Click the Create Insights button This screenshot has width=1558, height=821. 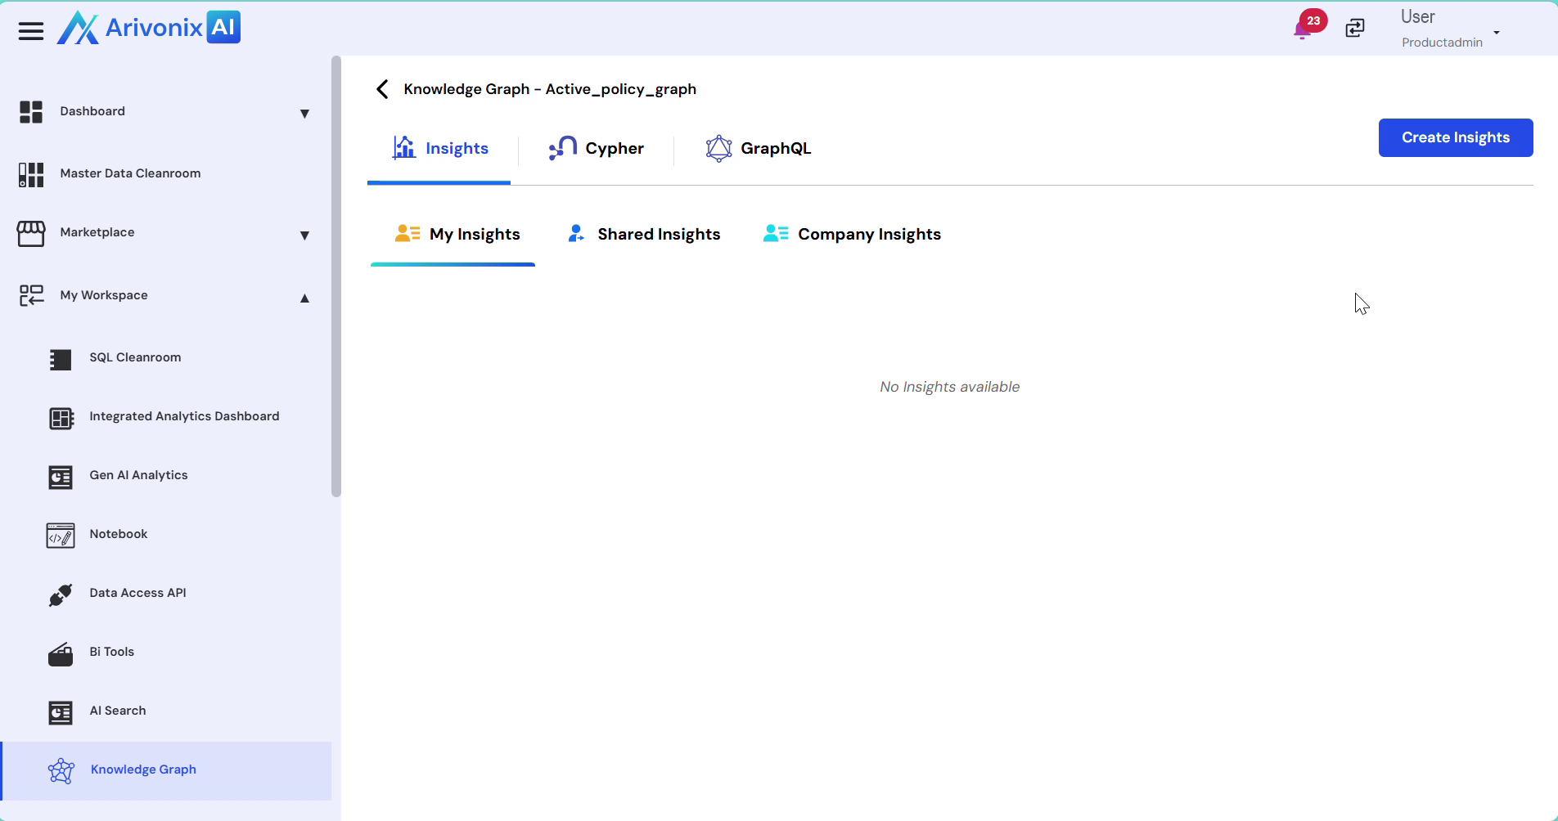[x=1455, y=137]
